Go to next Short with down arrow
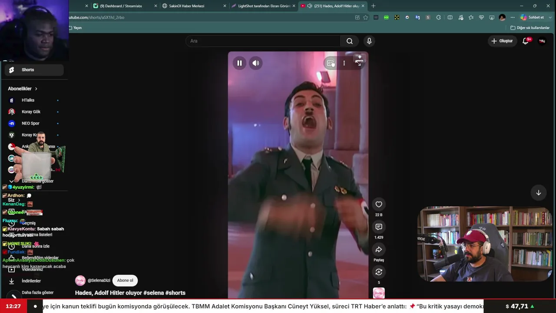This screenshot has height=313, width=556. click(539, 193)
